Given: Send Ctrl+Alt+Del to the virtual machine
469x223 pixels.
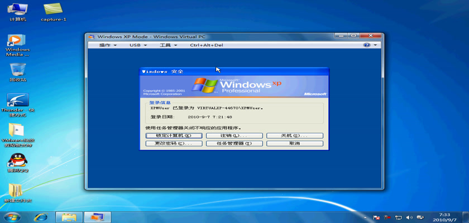Looking at the screenshot, I should tap(206, 45).
